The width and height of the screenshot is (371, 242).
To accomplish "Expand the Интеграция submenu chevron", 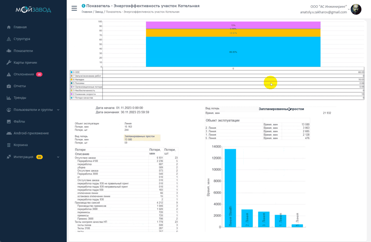I will [x=58, y=157].
